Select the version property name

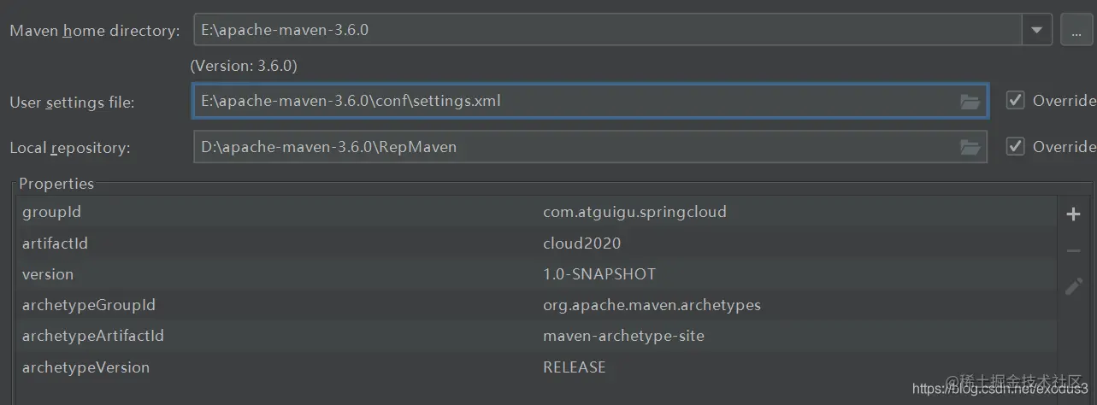[x=48, y=274]
